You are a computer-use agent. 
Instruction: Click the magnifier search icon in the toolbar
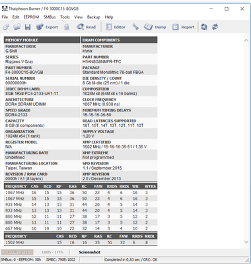click(x=204, y=27)
